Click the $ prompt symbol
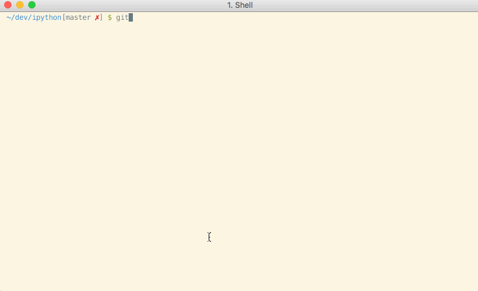The height and width of the screenshot is (291, 478). tap(110, 17)
